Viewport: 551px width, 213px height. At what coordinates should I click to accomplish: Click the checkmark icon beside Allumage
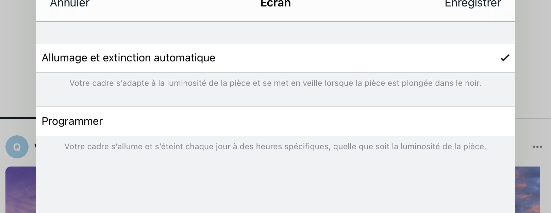(505, 58)
